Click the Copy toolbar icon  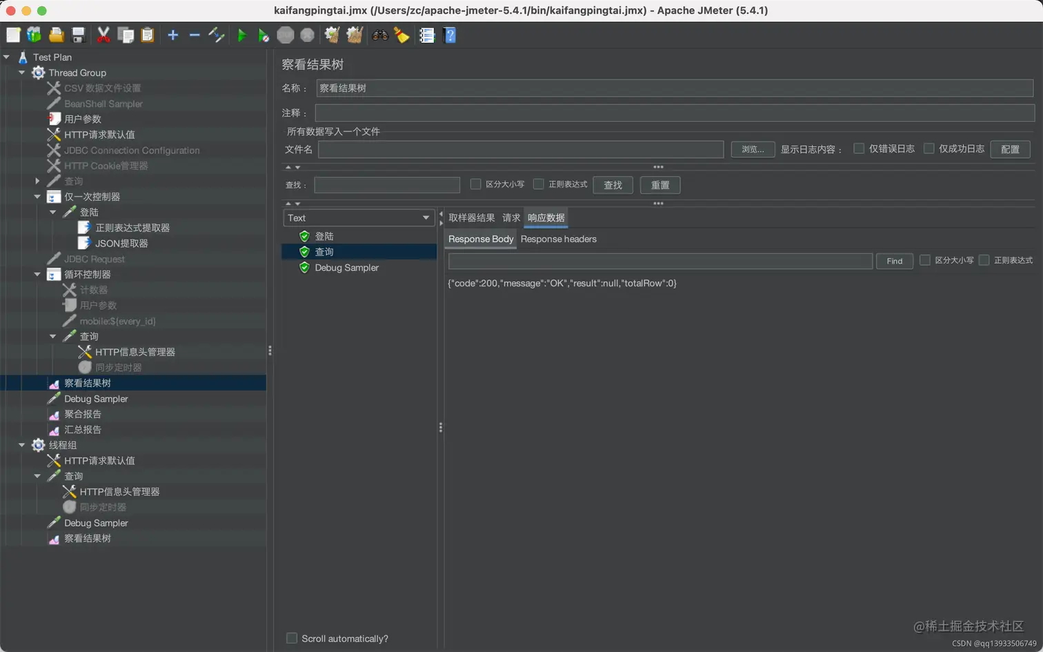(126, 35)
